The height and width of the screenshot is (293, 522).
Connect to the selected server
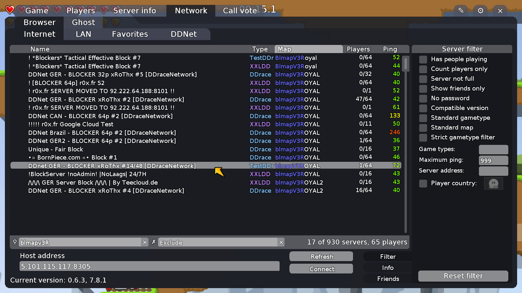pyautogui.click(x=321, y=269)
